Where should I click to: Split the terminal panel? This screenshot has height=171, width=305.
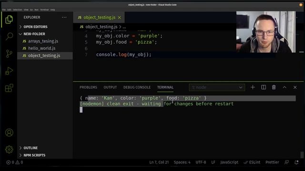coord(264,87)
